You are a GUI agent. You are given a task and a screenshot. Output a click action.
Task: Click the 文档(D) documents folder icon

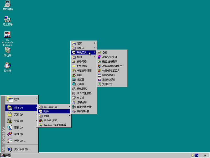point(10,114)
